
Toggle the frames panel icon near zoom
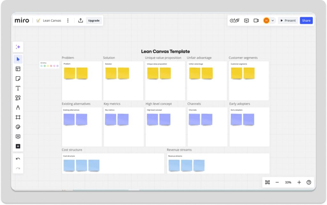tap(267, 182)
